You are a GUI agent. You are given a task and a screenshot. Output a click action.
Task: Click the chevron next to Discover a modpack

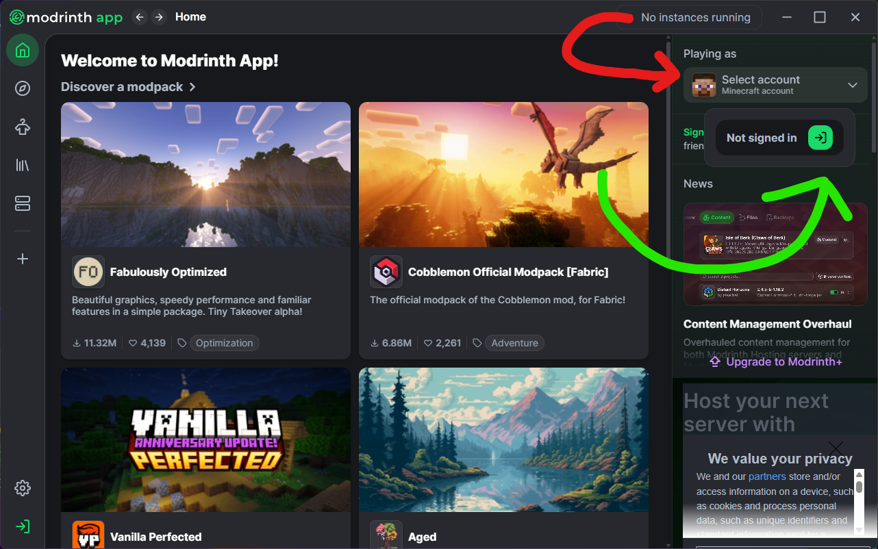192,87
